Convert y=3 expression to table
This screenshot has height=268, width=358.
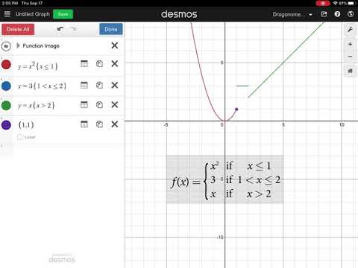click(84, 86)
